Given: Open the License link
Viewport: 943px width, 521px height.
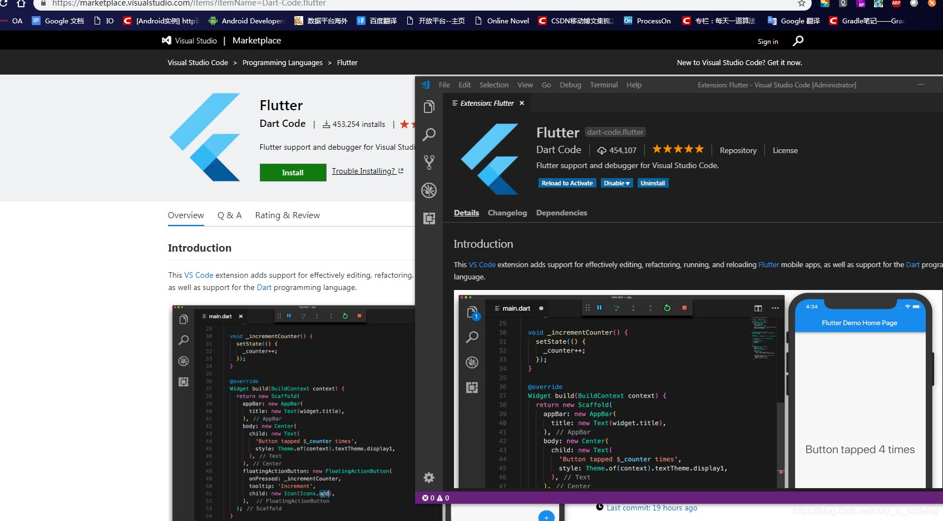Looking at the screenshot, I should pos(785,150).
